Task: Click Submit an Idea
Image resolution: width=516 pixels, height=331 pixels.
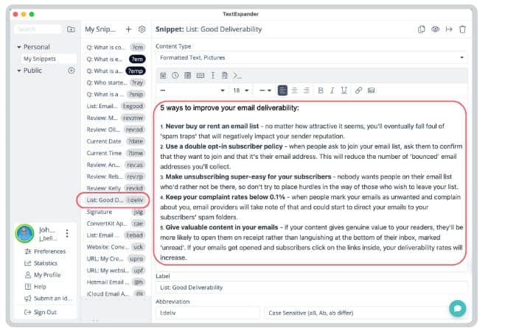Action: click(48, 299)
